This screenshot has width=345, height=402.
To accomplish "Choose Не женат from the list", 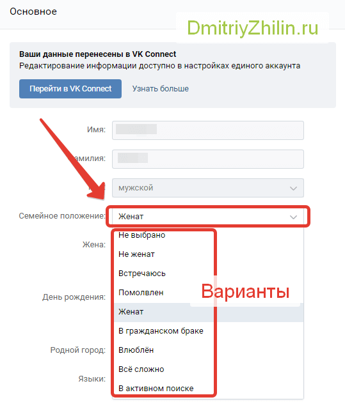I will [209, 254].
